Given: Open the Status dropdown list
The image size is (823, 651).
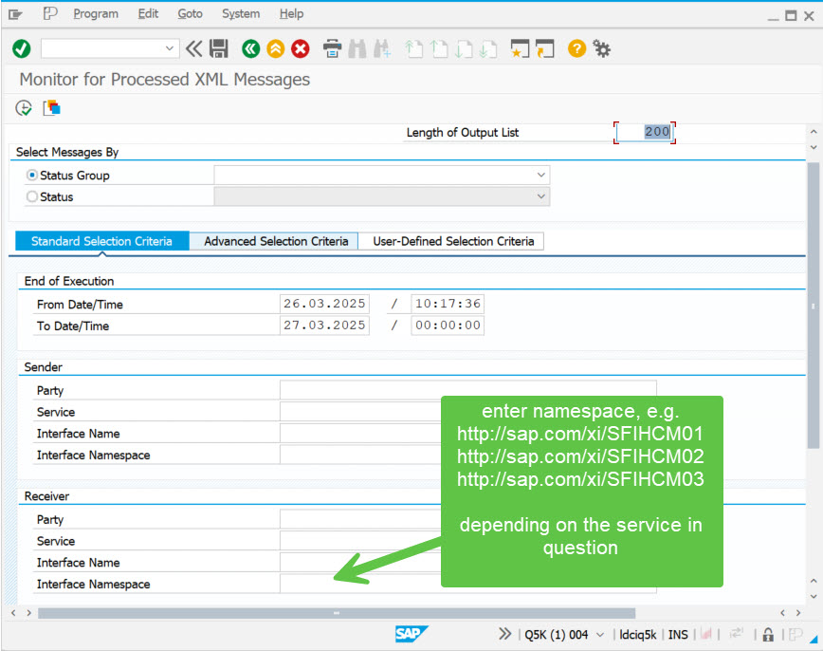Looking at the screenshot, I should (x=541, y=196).
